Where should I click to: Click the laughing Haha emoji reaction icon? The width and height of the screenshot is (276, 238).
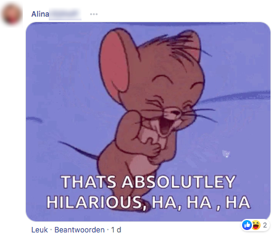(x=256, y=225)
